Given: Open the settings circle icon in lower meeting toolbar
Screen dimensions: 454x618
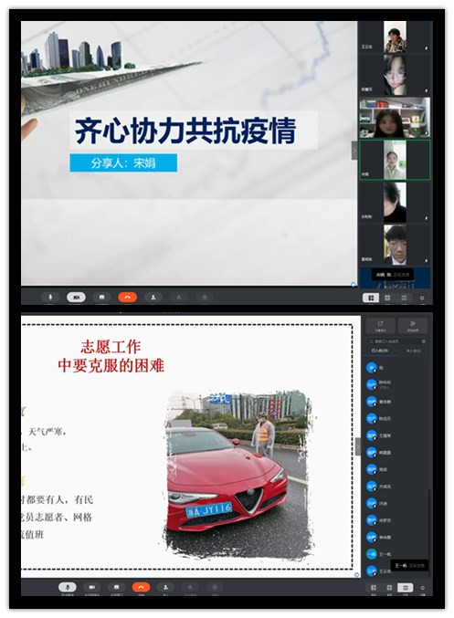Looking at the screenshot, I should (x=422, y=588).
